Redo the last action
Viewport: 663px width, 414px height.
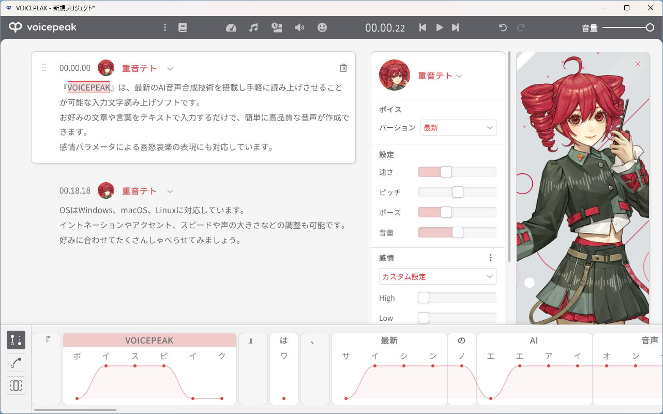521,27
